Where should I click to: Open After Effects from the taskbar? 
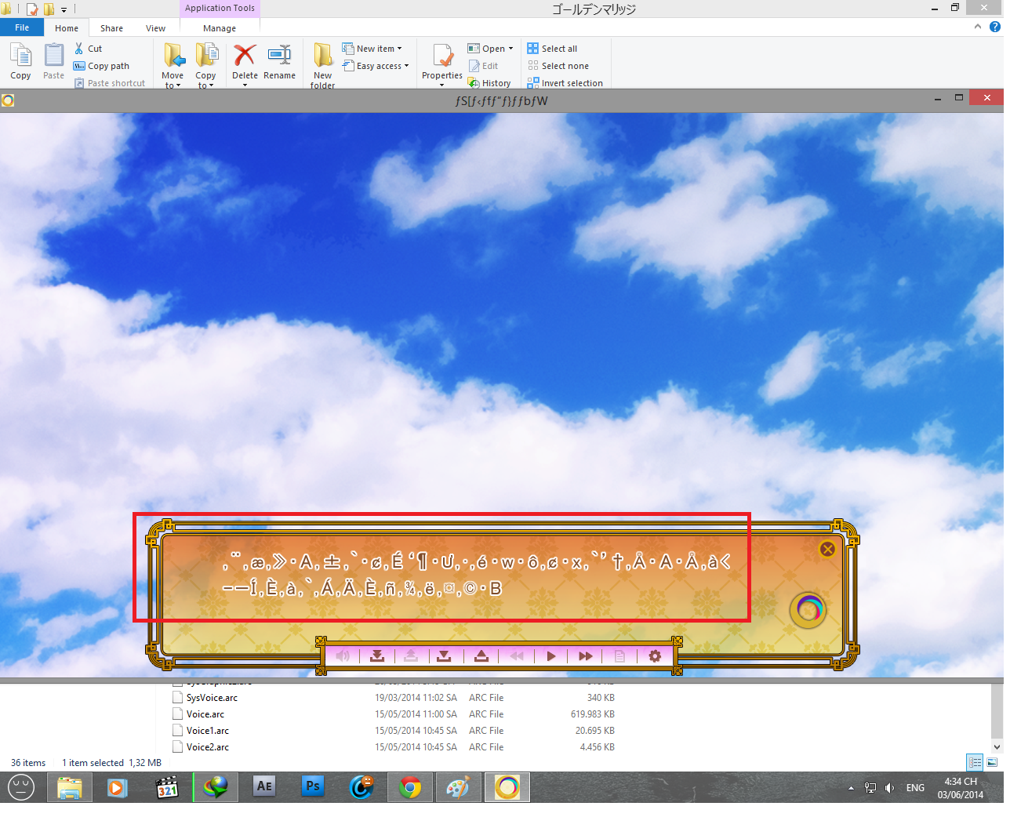click(264, 787)
